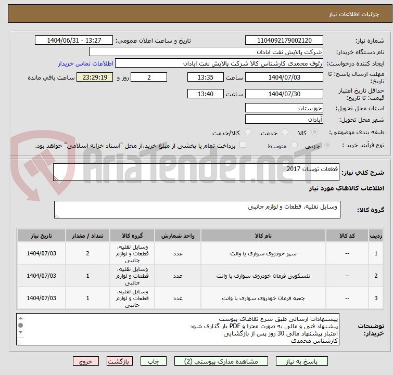Click the validity time field 13:40
Viewport: 393px width, 375px height.
pyautogui.click(x=205, y=94)
